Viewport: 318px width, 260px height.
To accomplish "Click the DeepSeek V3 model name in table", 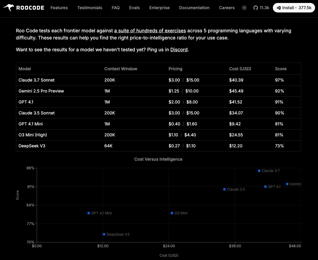I will 32,146.
